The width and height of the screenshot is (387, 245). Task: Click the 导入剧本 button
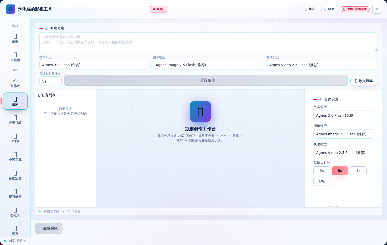[x=364, y=81]
